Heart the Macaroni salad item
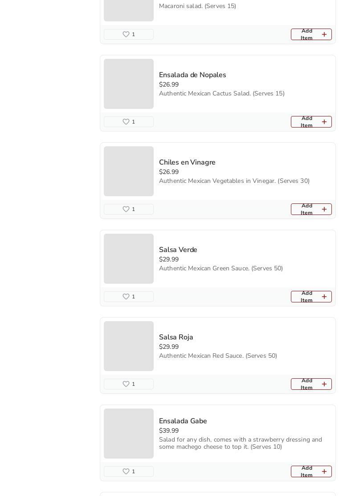 [126, 34]
